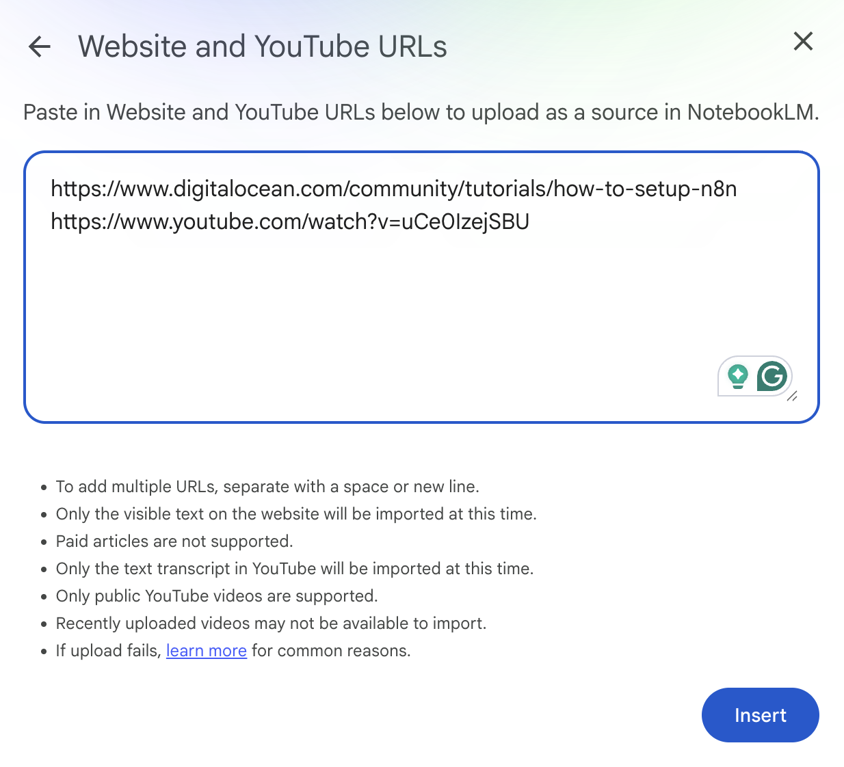The width and height of the screenshot is (844, 767).
Task: Go back using the left arrow icon
Action: [x=40, y=46]
